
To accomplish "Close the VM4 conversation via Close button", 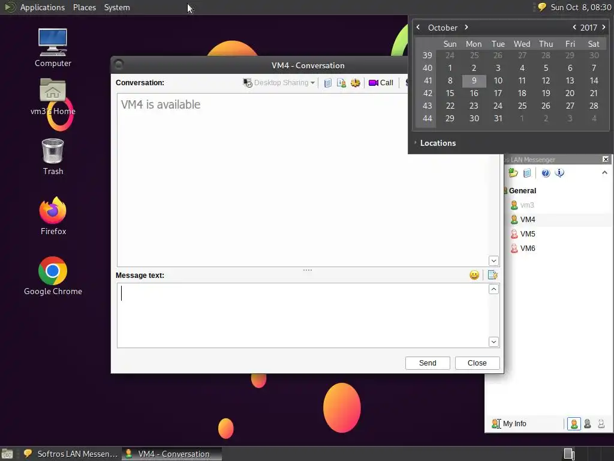I will (477, 363).
